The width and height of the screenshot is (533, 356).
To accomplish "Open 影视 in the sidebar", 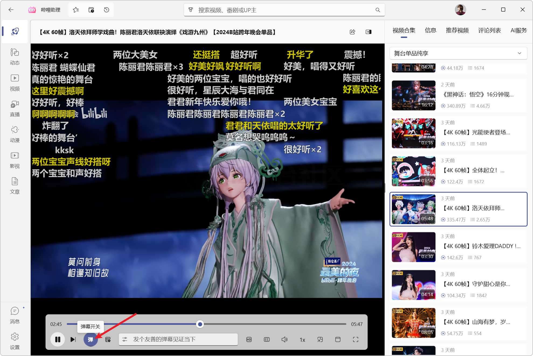I will pos(15,160).
